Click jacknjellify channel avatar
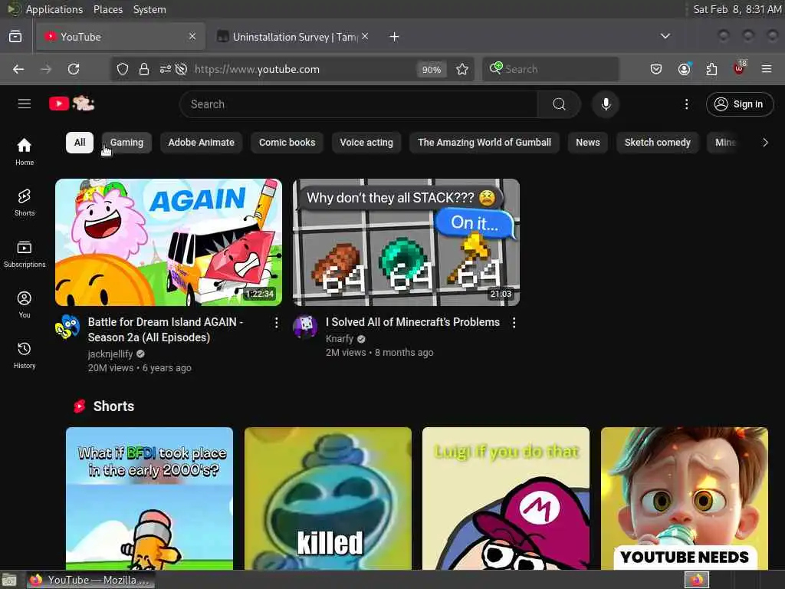 pyautogui.click(x=67, y=327)
